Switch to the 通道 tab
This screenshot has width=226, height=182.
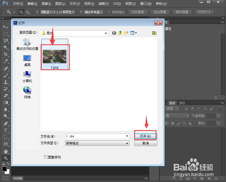pos(182,103)
